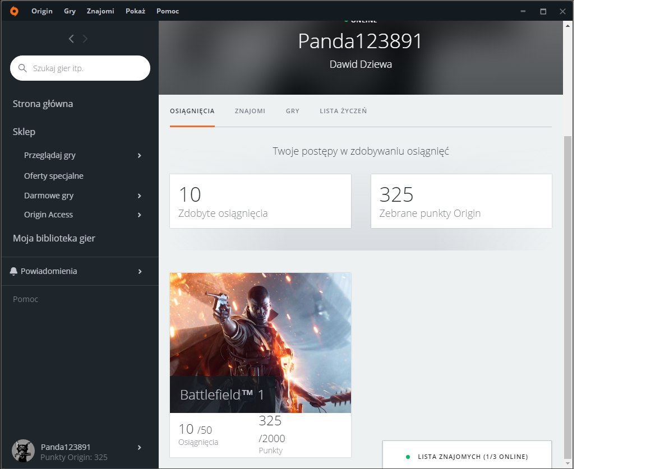Open Oferty specjalne in the store
646x469 pixels.
click(53, 176)
